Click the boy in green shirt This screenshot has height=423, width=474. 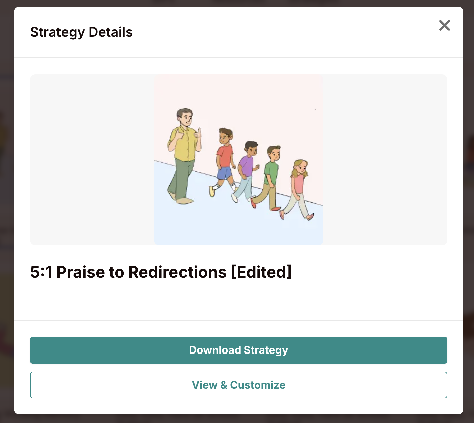tap(271, 174)
